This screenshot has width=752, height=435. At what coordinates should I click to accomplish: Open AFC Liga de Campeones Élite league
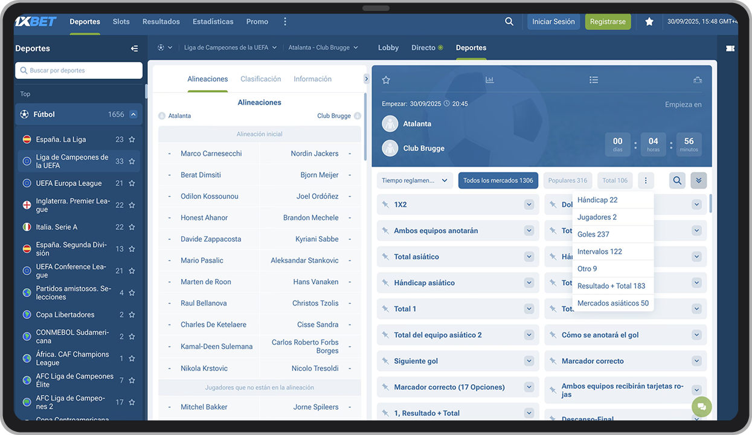click(x=75, y=381)
